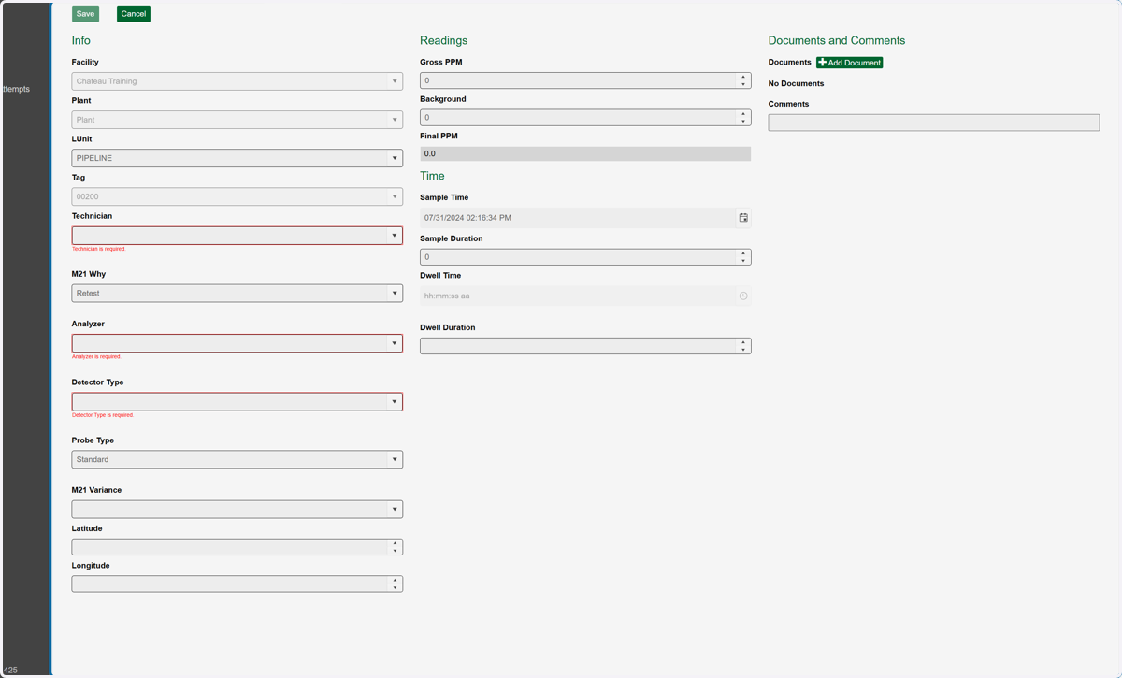This screenshot has height=678, width=1122.
Task: Open the Sample Time calendar picker icon
Action: point(743,218)
